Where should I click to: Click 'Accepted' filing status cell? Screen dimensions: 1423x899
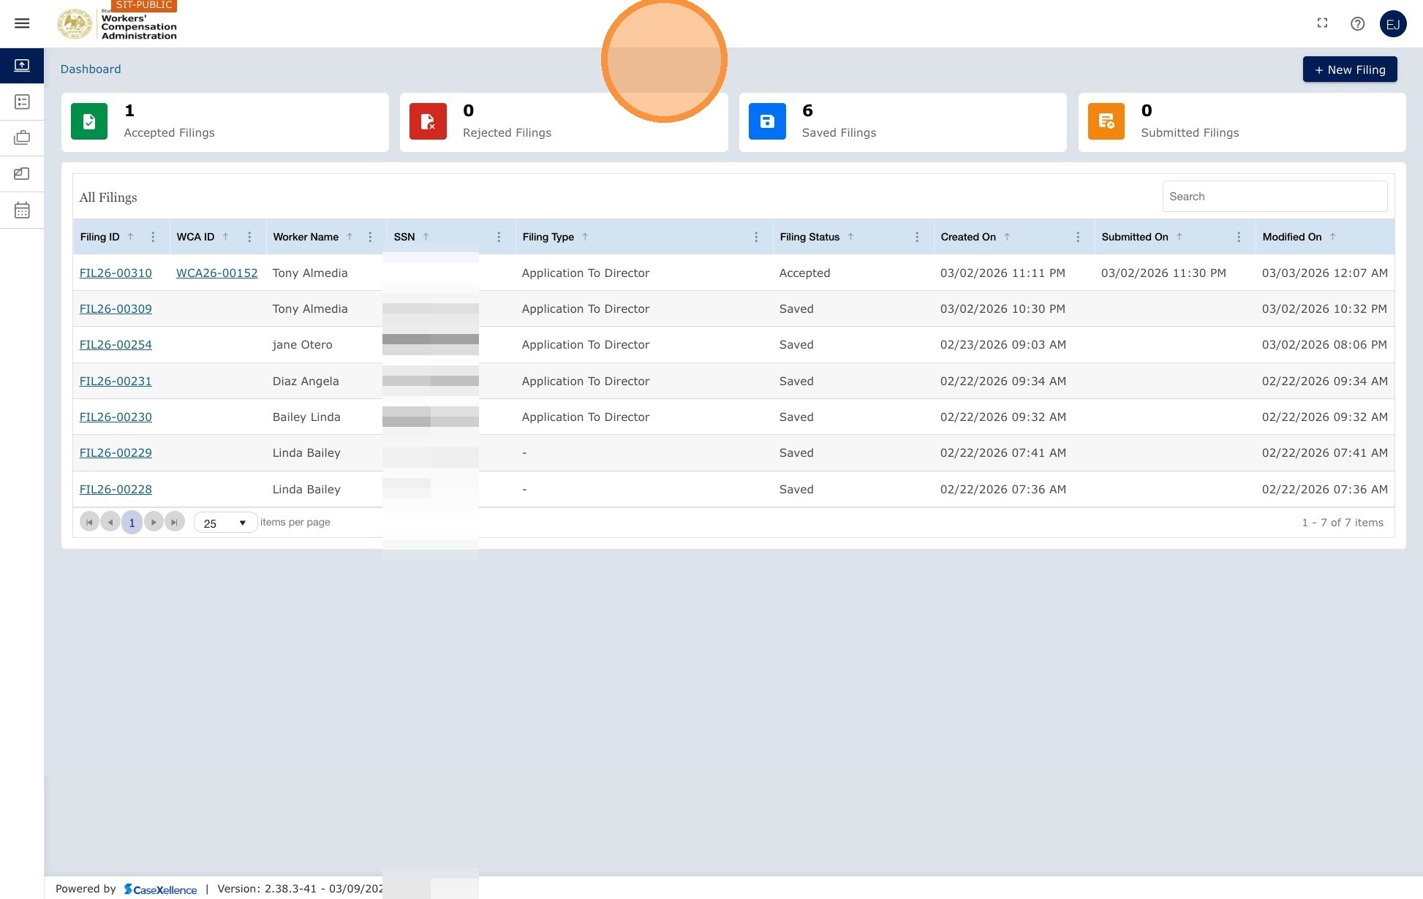[804, 273]
